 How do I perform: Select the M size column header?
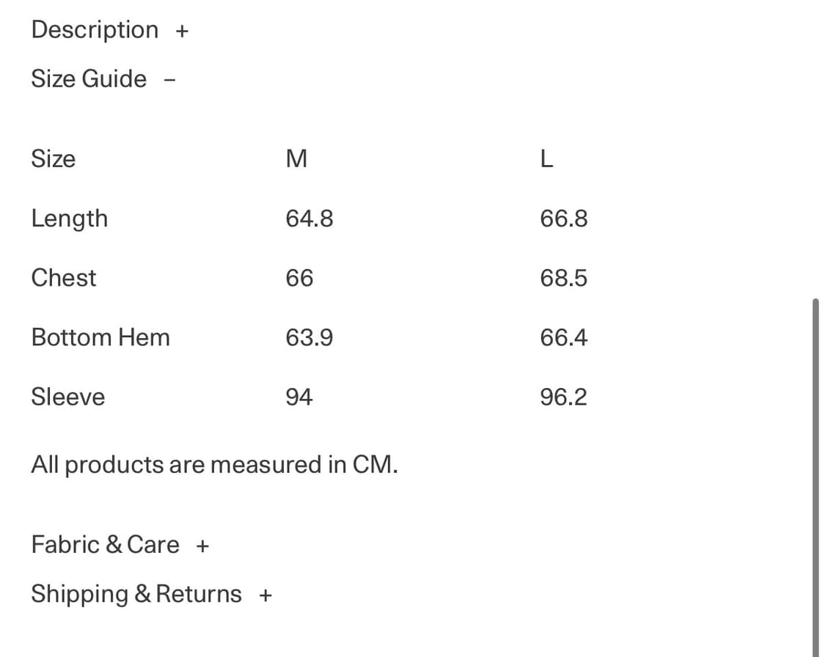(x=296, y=159)
